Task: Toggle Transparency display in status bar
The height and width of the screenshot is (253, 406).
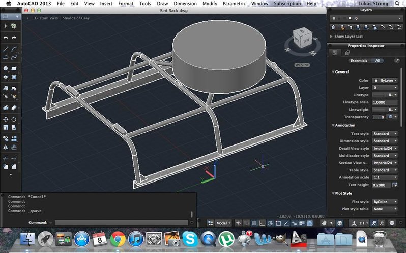Action: point(310,223)
